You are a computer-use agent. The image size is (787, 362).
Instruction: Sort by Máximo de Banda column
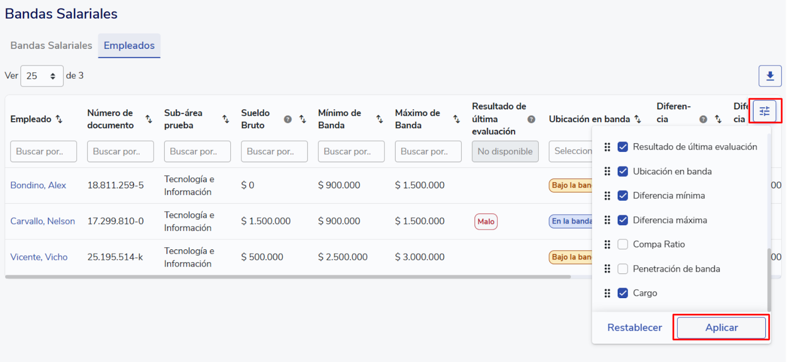(456, 119)
